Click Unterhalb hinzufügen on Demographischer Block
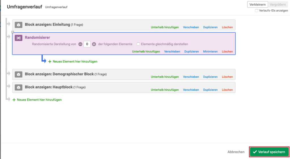The width and height of the screenshot is (290, 159). click(x=165, y=77)
